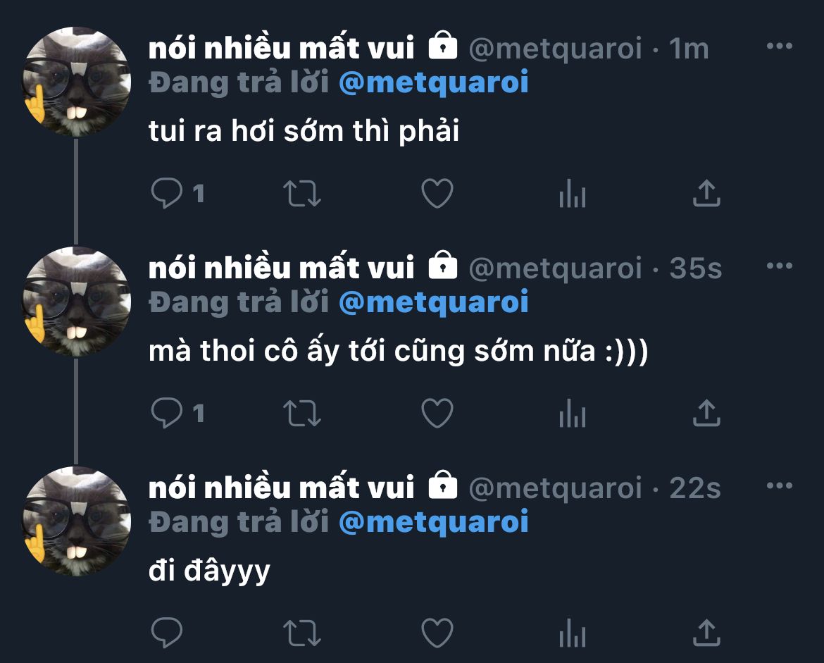The image size is (824, 663).
Task: Like the tweet posted 35s ago
Action: click(437, 413)
